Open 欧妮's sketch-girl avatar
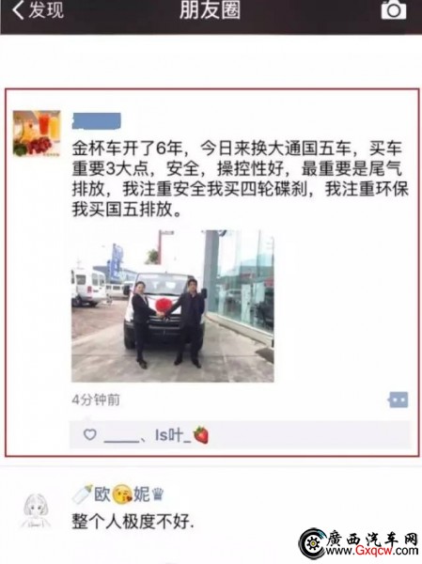The height and width of the screenshot is (564, 422). click(36, 510)
